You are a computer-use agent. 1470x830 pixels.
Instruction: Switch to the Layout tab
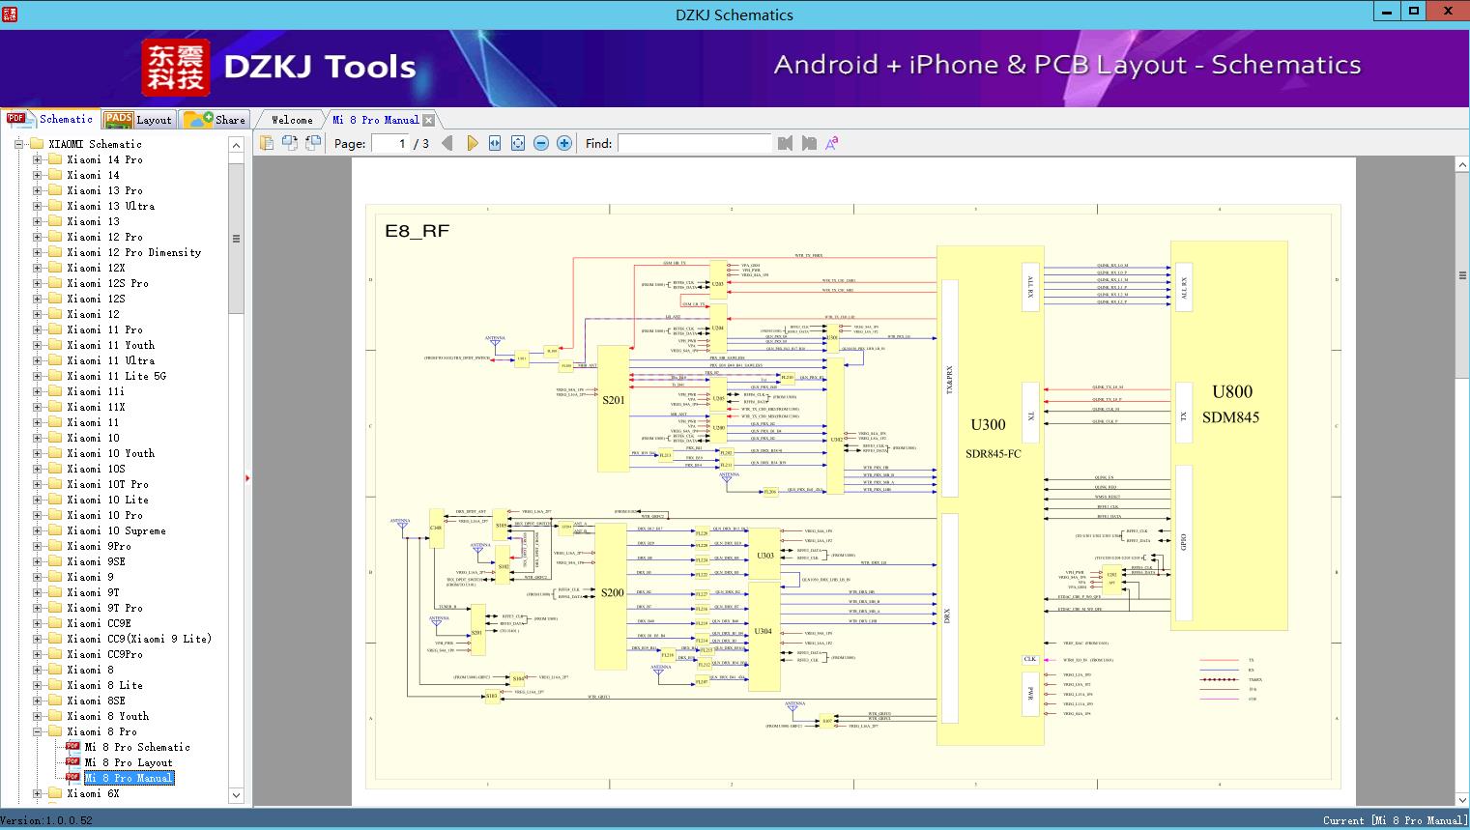tap(138, 120)
